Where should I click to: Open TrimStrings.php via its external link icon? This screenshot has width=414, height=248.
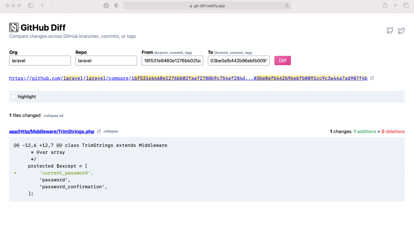[99, 131]
